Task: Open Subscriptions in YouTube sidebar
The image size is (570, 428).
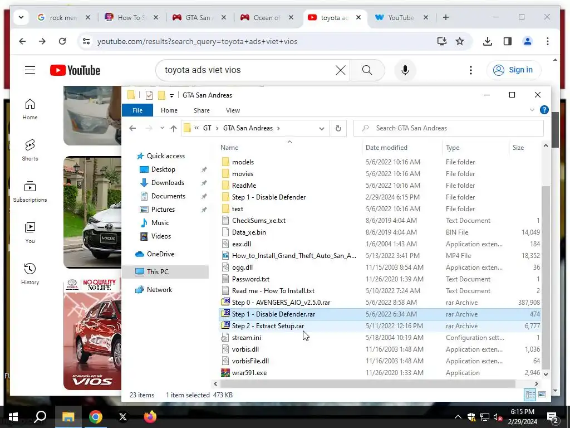Action: click(30, 192)
